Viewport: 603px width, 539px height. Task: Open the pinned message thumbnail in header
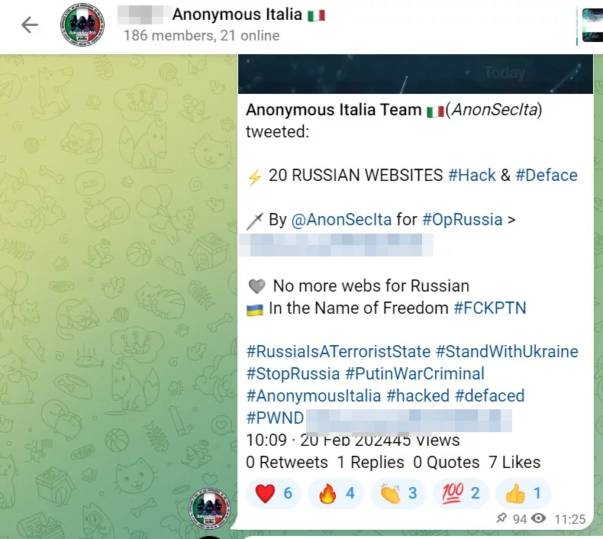[x=592, y=25]
